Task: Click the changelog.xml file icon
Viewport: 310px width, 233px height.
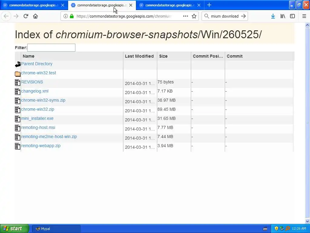Action: click(18, 92)
